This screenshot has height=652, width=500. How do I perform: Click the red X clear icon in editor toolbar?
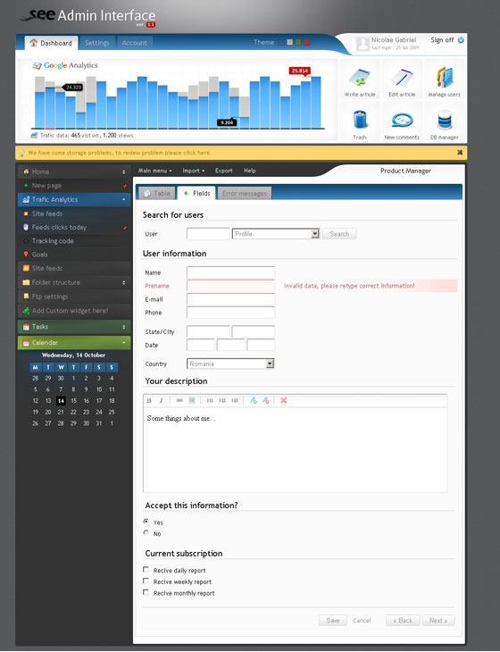pyautogui.click(x=283, y=400)
